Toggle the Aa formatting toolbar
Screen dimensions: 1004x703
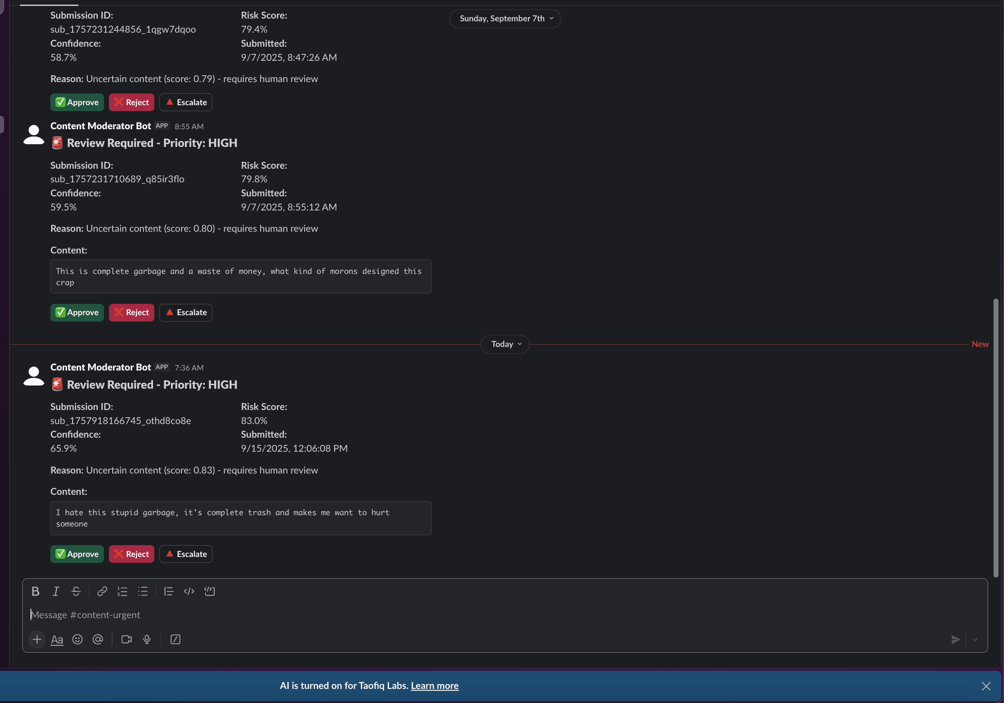pos(57,640)
